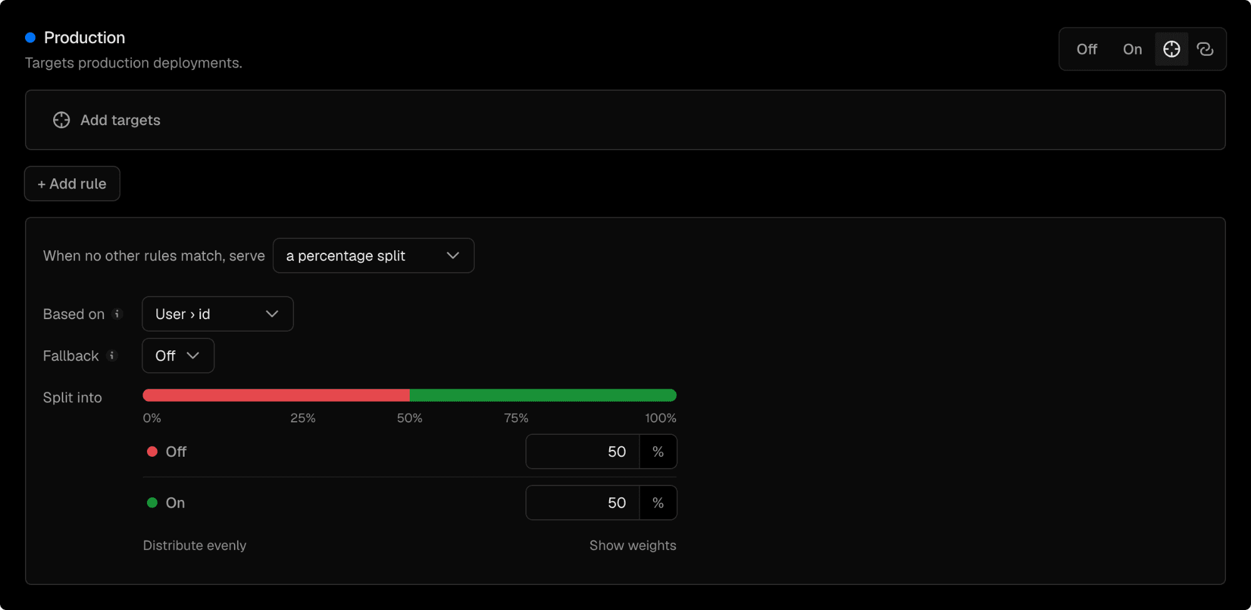Click the 100% mark under the split bar
Viewport: 1251px width, 610px height.
click(x=661, y=418)
